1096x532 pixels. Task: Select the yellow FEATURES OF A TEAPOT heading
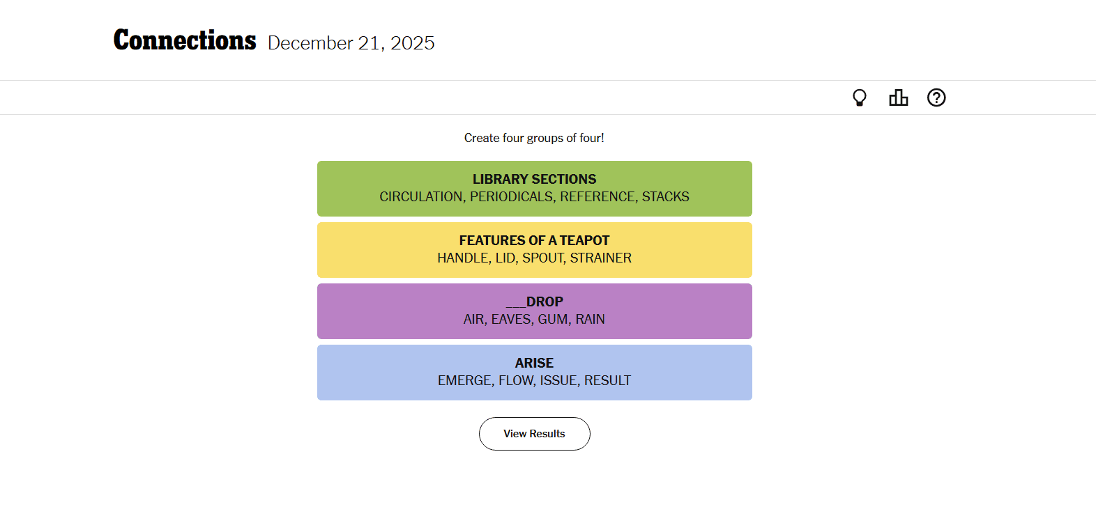[534, 240]
